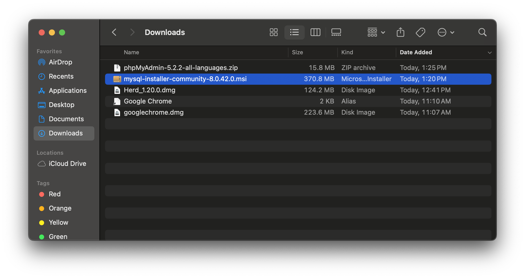Click the Desktop sidebar icon
The width and height of the screenshot is (525, 278).
[x=42, y=105]
